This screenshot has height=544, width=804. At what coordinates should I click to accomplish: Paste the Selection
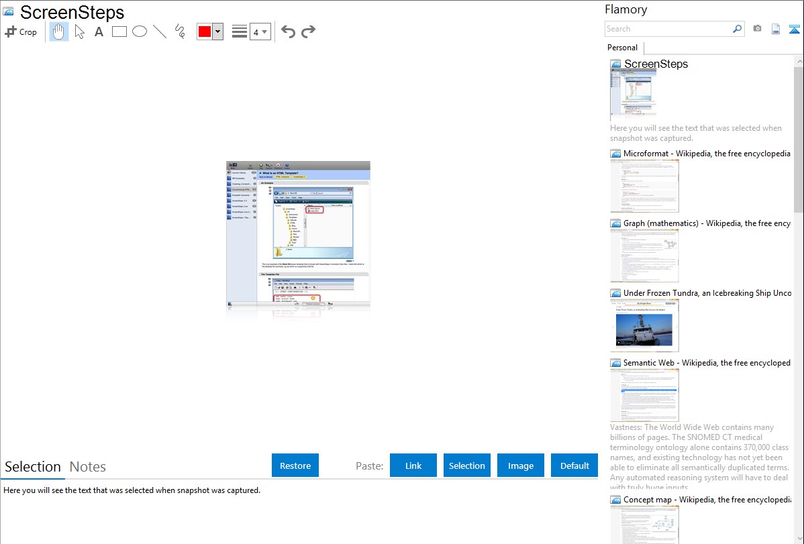[467, 466]
